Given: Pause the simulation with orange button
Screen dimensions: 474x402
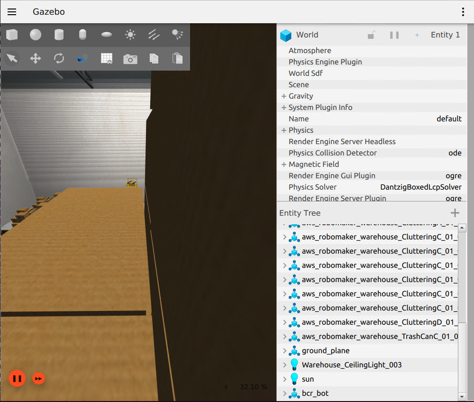Looking at the screenshot, I should (17, 378).
